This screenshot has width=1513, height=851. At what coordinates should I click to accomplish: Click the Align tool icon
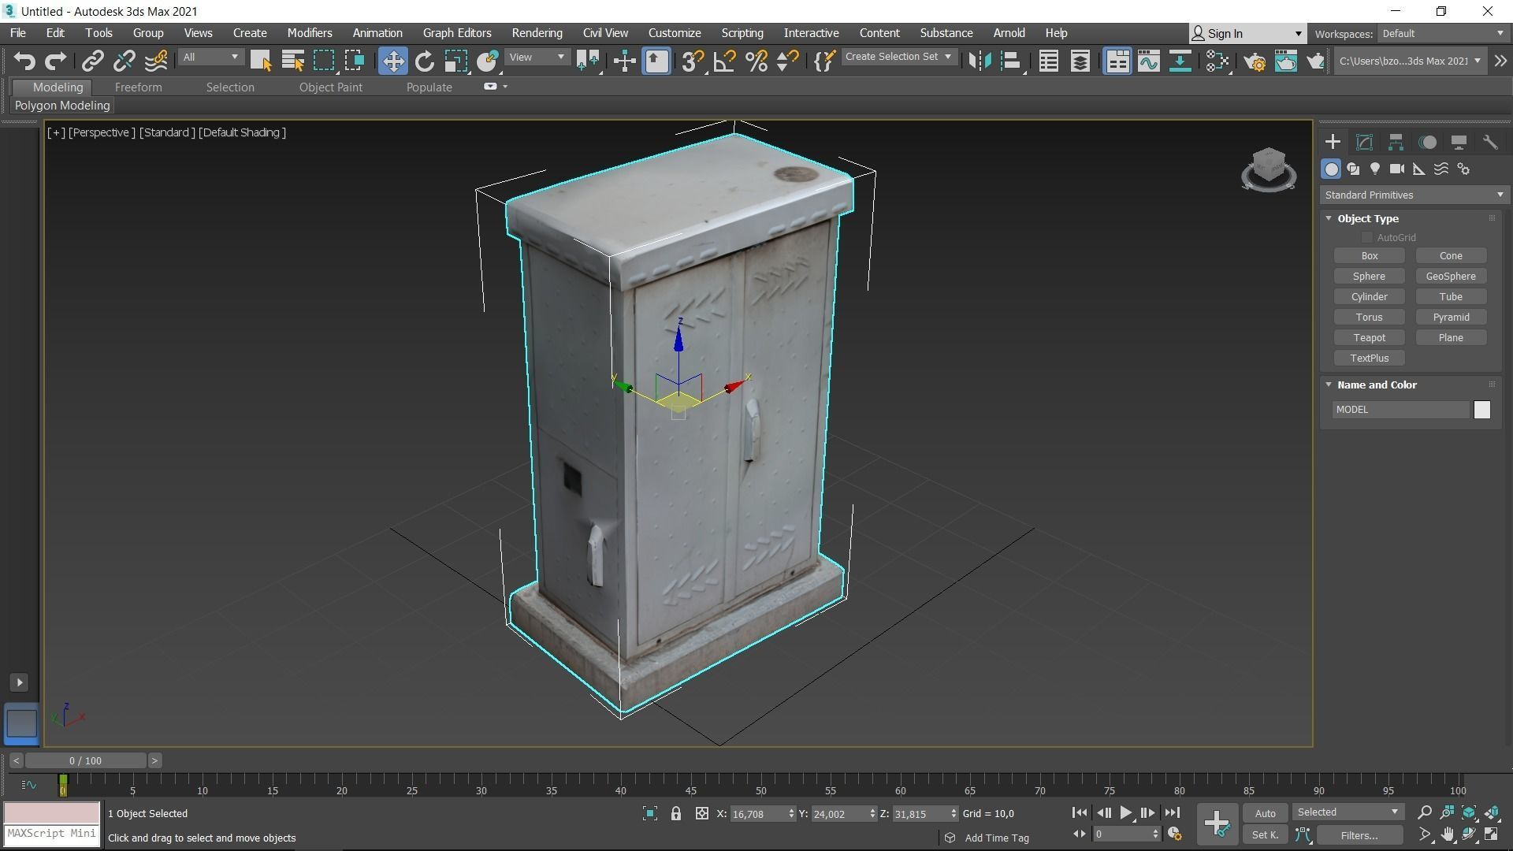[1011, 61]
